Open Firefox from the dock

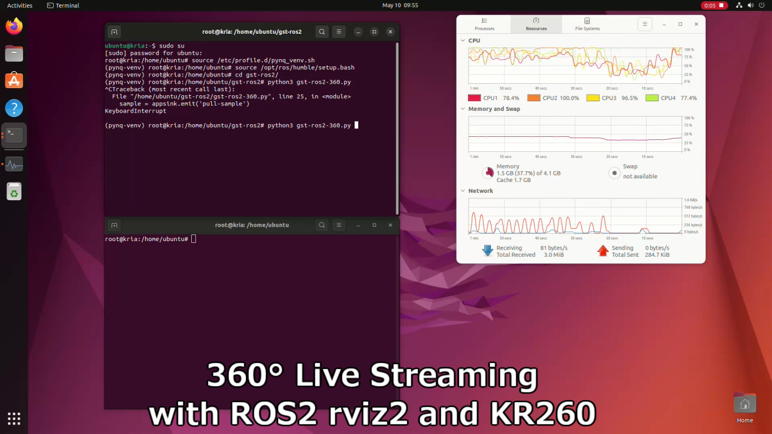tap(14, 26)
